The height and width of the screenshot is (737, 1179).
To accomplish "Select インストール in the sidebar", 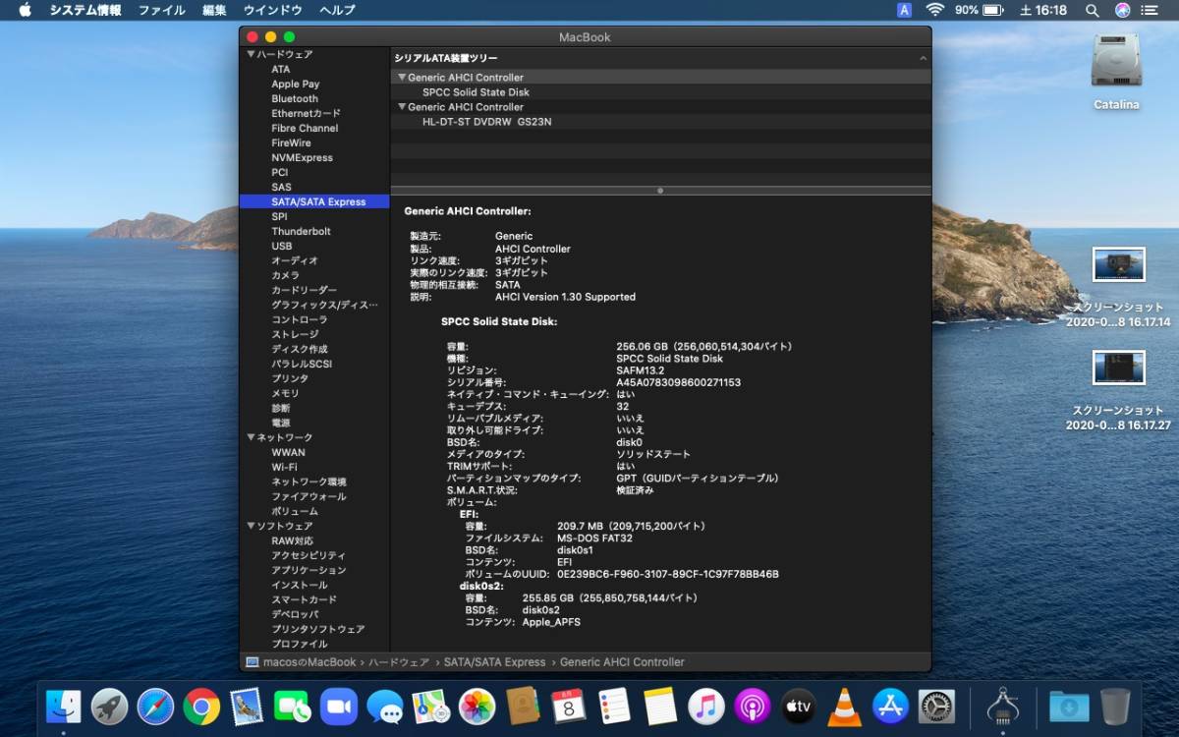I will [x=300, y=585].
